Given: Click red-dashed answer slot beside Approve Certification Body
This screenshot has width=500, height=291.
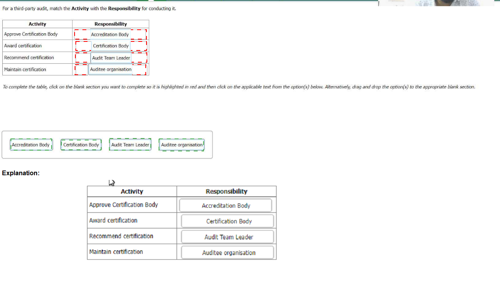Looking at the screenshot, I should pos(110,34).
